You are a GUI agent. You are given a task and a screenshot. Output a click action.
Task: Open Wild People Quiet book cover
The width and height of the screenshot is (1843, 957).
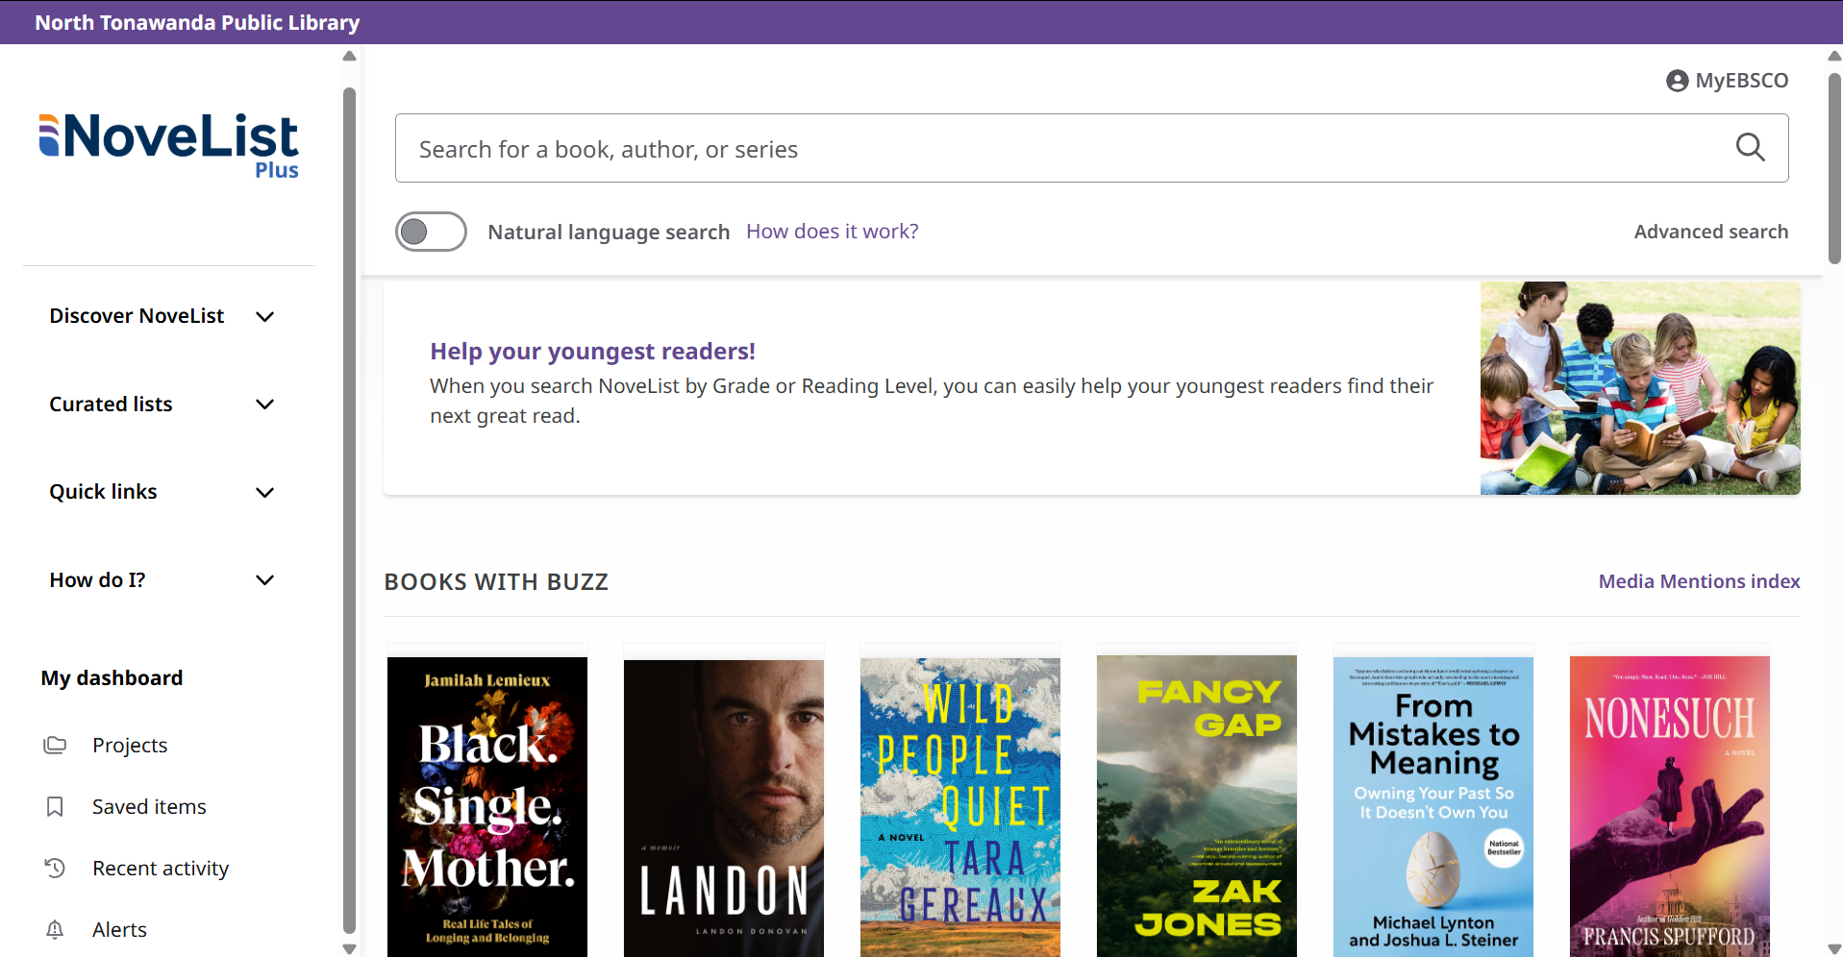click(960, 807)
